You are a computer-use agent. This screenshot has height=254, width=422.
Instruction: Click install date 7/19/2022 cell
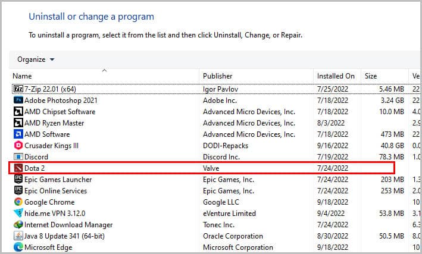332,156
